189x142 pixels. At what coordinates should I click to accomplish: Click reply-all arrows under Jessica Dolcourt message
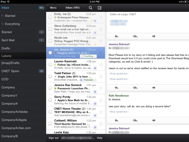point(135,88)
